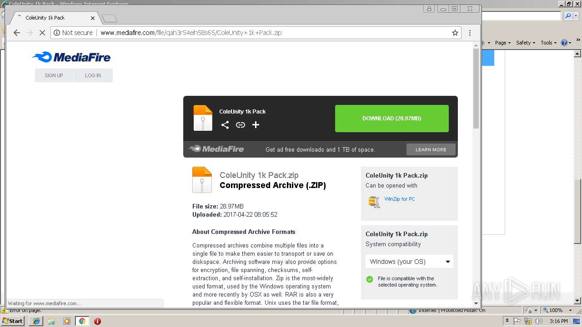582x327 pixels.
Task: Stop page loading with the X button
Action: [42, 33]
